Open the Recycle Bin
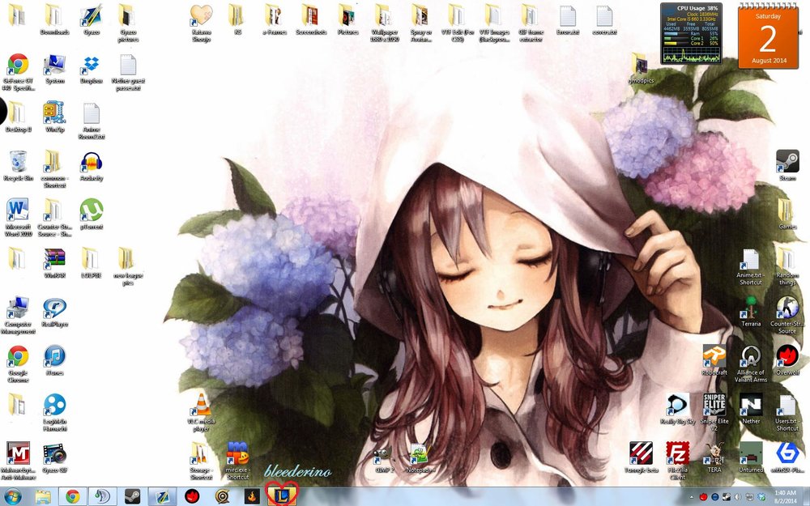The width and height of the screenshot is (810, 506). pyautogui.click(x=18, y=166)
